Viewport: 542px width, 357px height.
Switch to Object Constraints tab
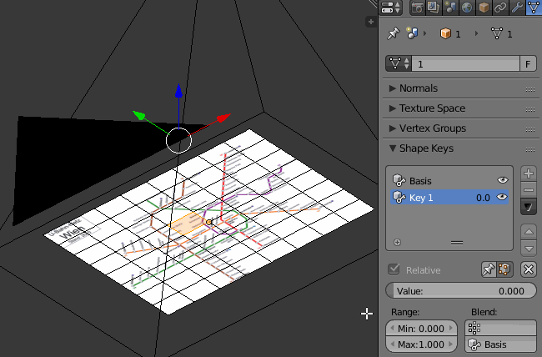tap(500, 8)
